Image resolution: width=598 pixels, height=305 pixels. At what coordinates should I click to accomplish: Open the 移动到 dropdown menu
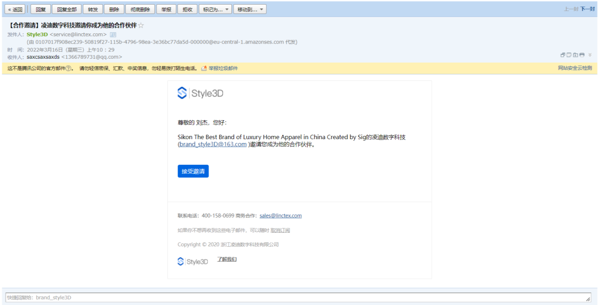tap(250, 9)
